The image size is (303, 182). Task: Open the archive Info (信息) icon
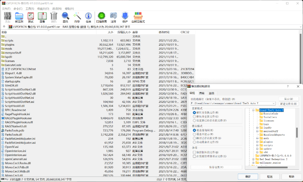pos(88,17)
